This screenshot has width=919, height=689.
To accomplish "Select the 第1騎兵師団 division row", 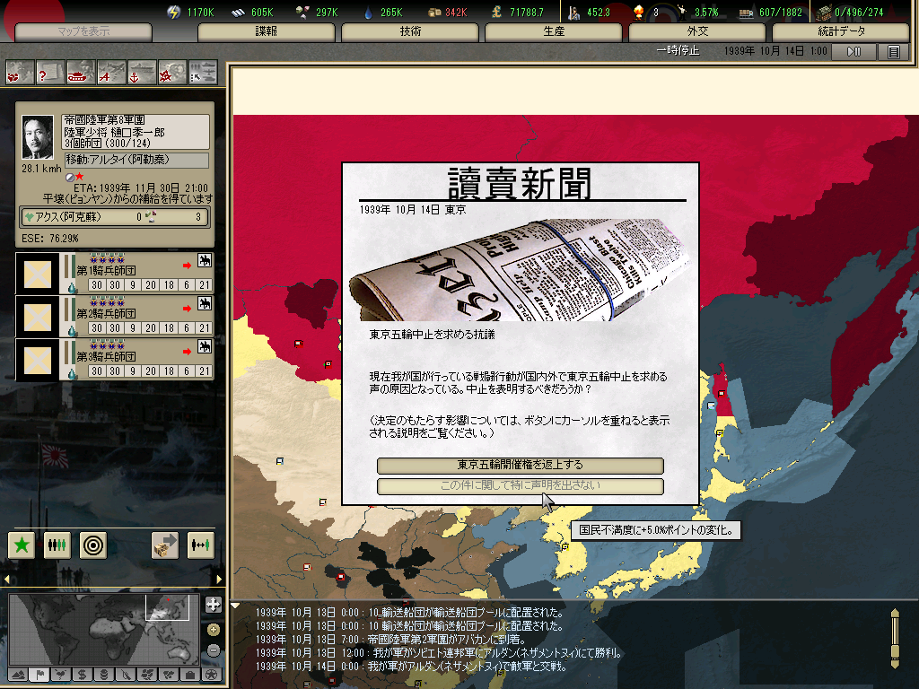I will click(x=115, y=275).
